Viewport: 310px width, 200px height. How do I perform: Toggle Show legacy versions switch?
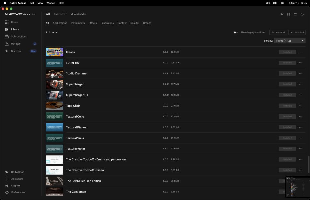pyautogui.click(x=236, y=33)
